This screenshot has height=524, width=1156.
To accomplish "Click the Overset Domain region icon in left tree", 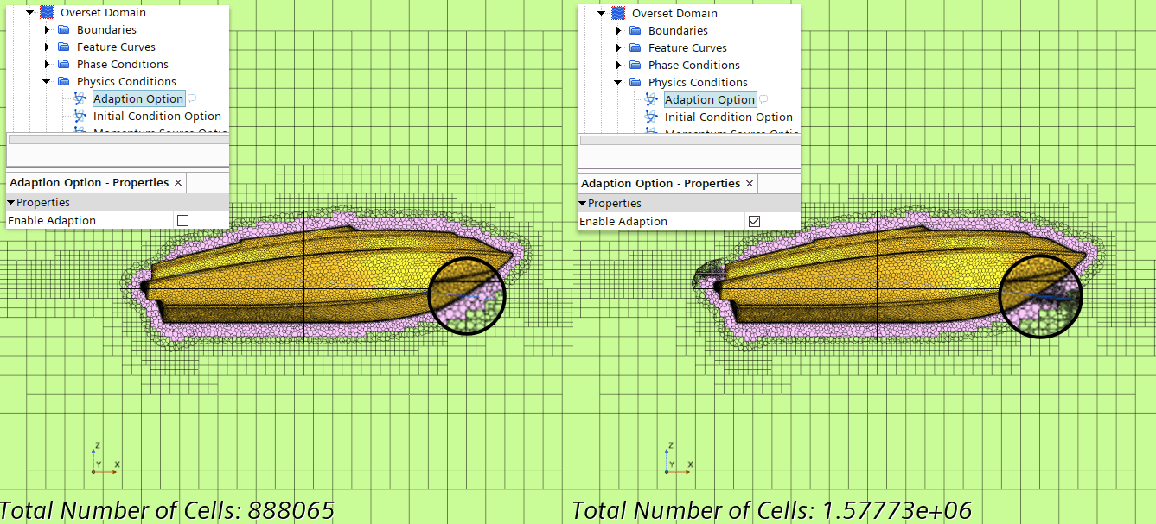I will point(47,12).
